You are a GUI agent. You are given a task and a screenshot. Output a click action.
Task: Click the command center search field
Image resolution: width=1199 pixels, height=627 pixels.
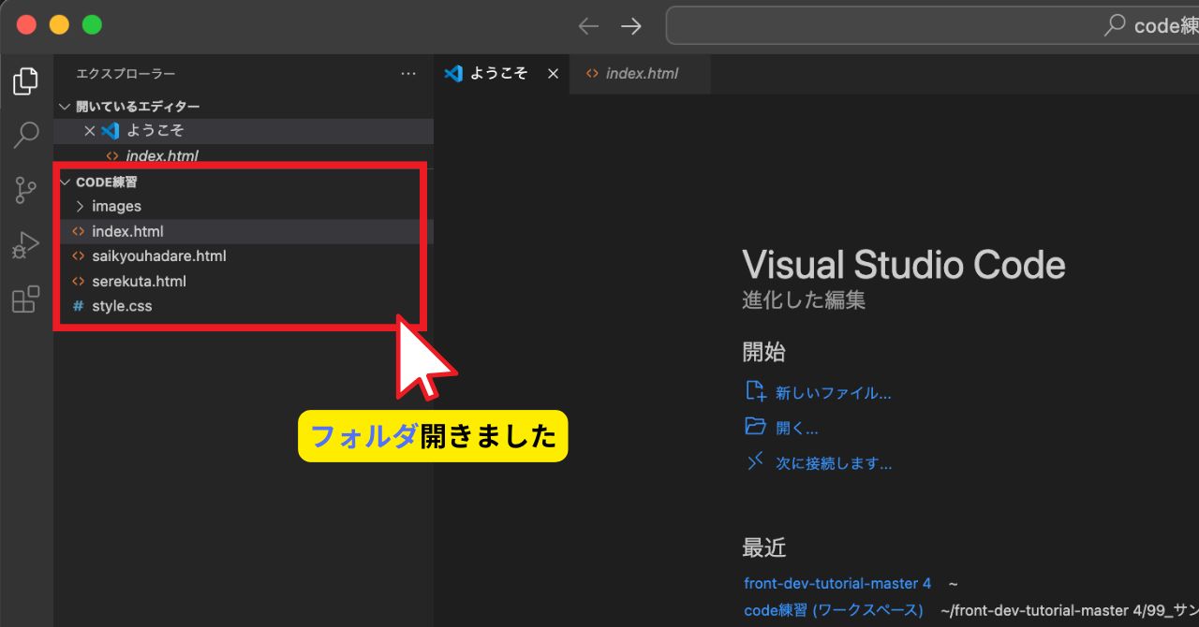click(932, 26)
